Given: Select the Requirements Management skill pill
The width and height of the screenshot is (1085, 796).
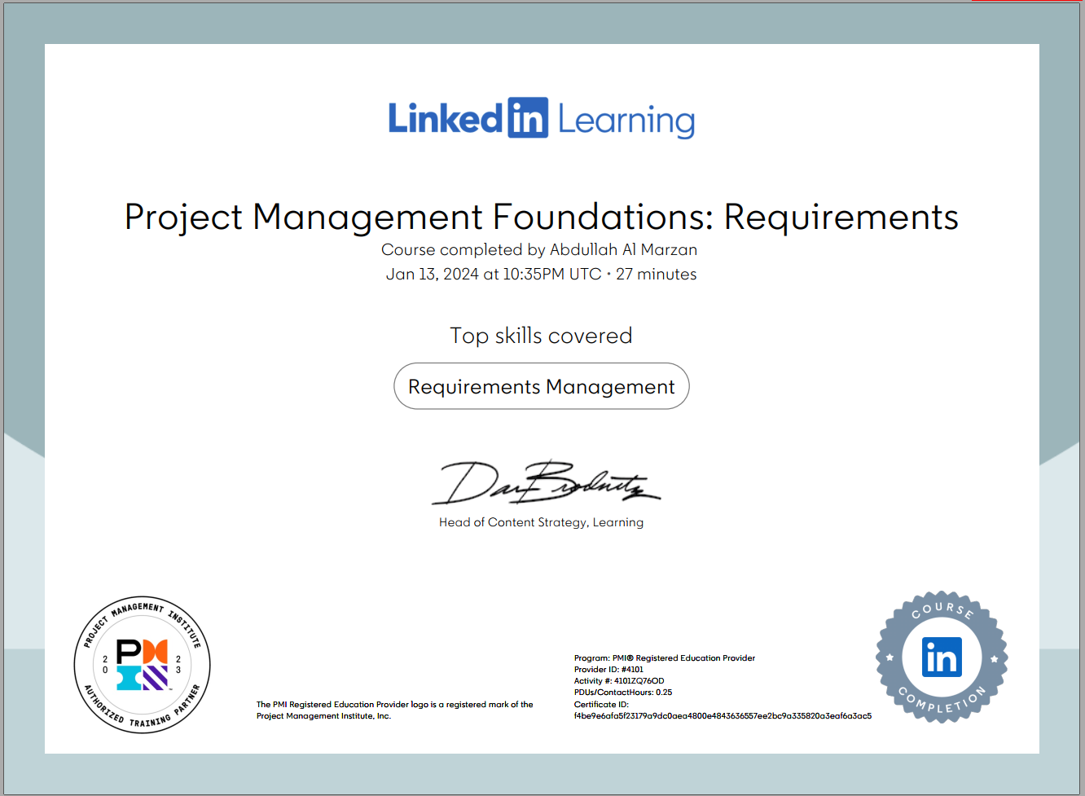Looking at the screenshot, I should tap(541, 385).
